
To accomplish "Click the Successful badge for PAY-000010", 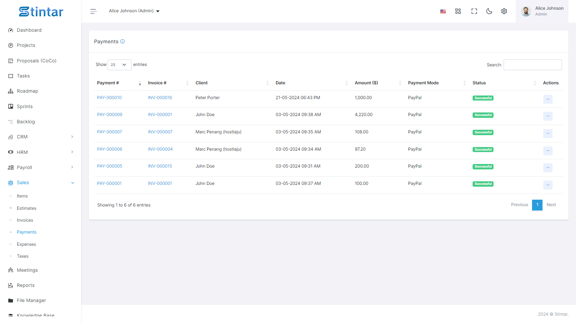I will click(x=483, y=98).
